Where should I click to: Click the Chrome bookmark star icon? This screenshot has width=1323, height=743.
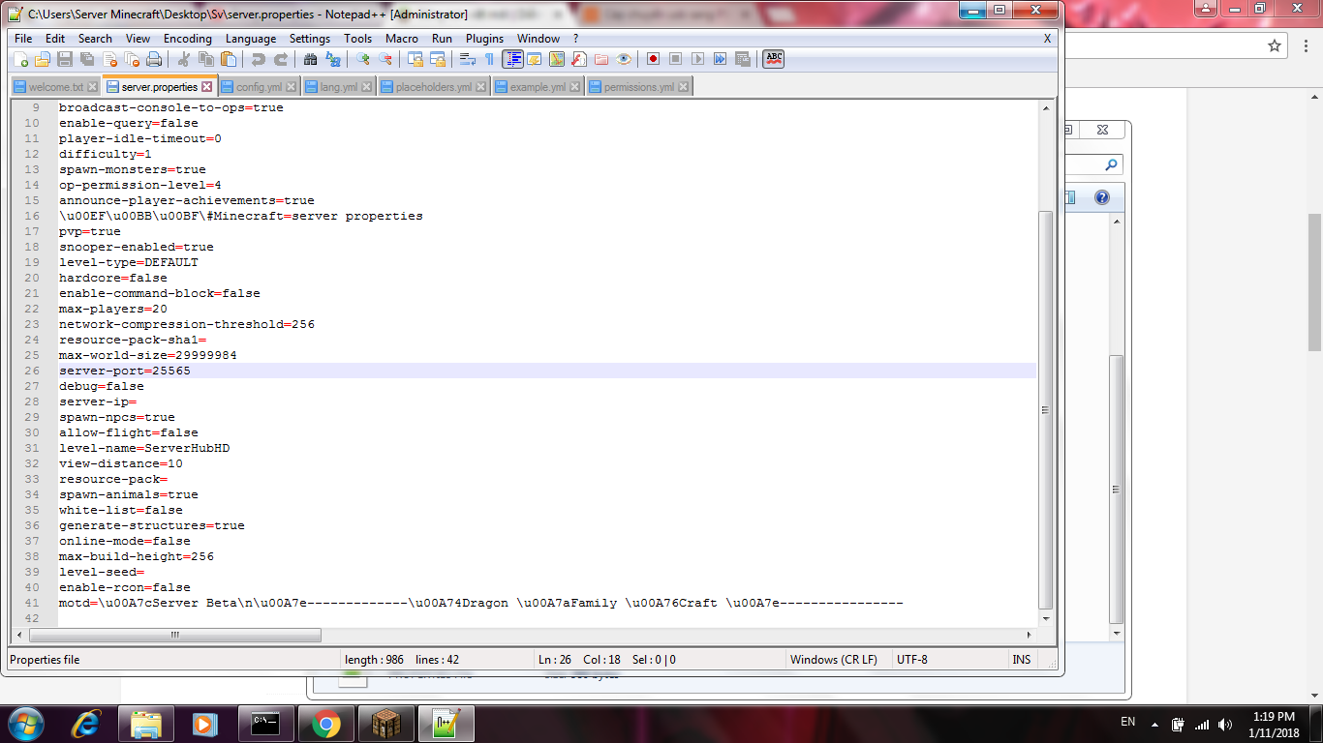[1275, 45]
